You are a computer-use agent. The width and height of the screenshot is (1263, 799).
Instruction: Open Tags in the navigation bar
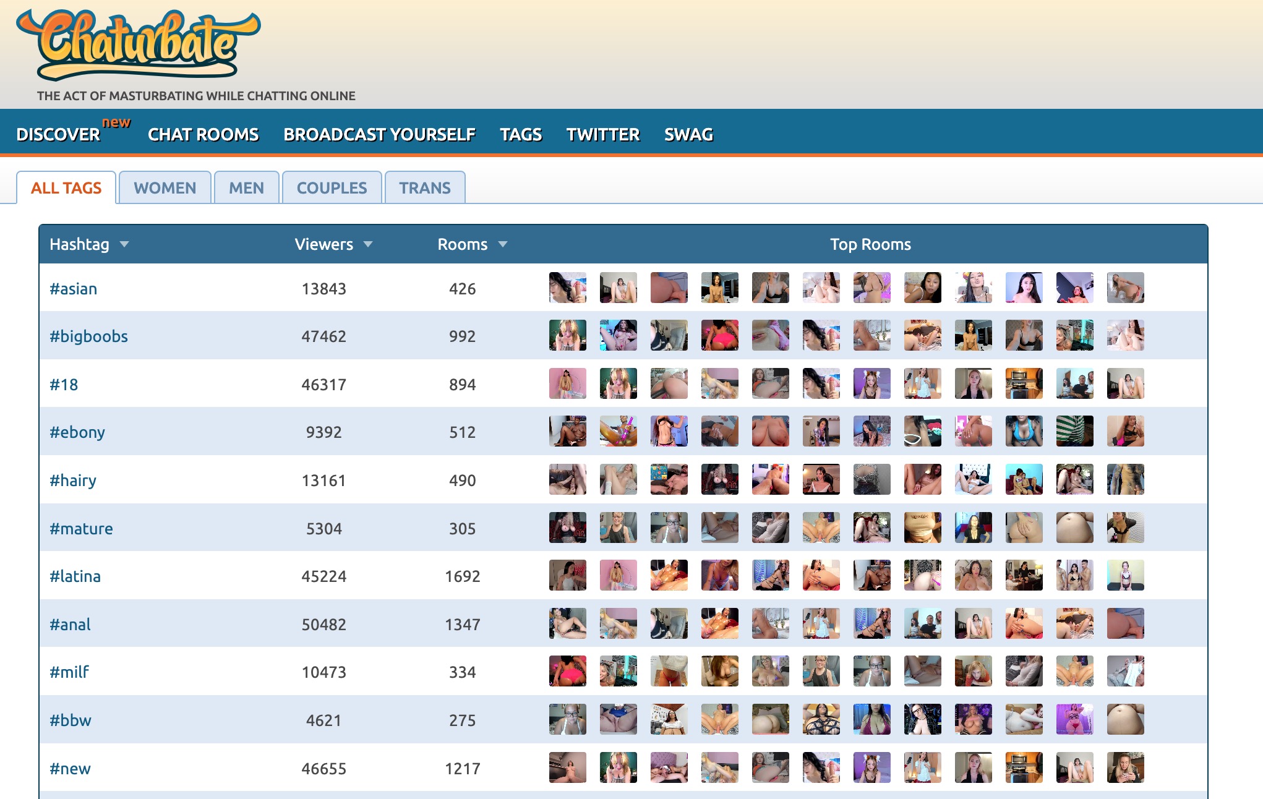tap(521, 134)
